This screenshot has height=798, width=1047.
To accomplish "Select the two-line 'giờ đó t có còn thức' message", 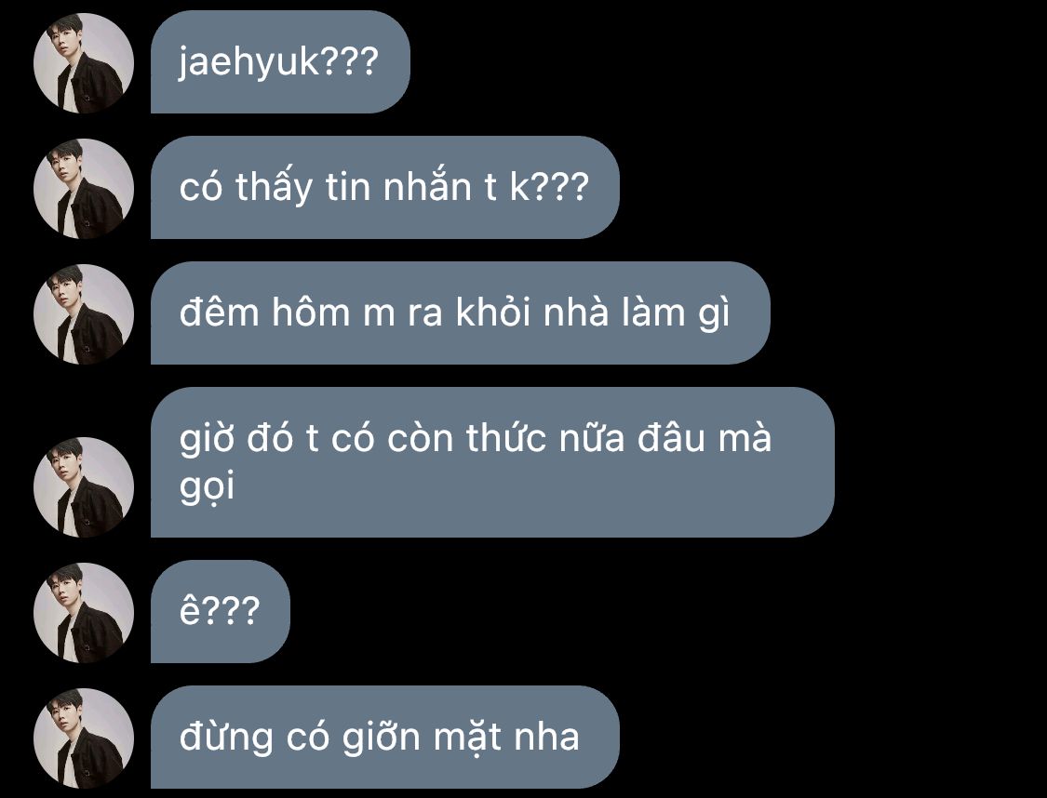I will [x=492, y=462].
